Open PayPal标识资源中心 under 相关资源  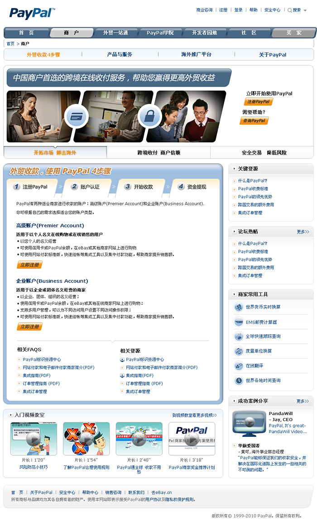point(145,360)
